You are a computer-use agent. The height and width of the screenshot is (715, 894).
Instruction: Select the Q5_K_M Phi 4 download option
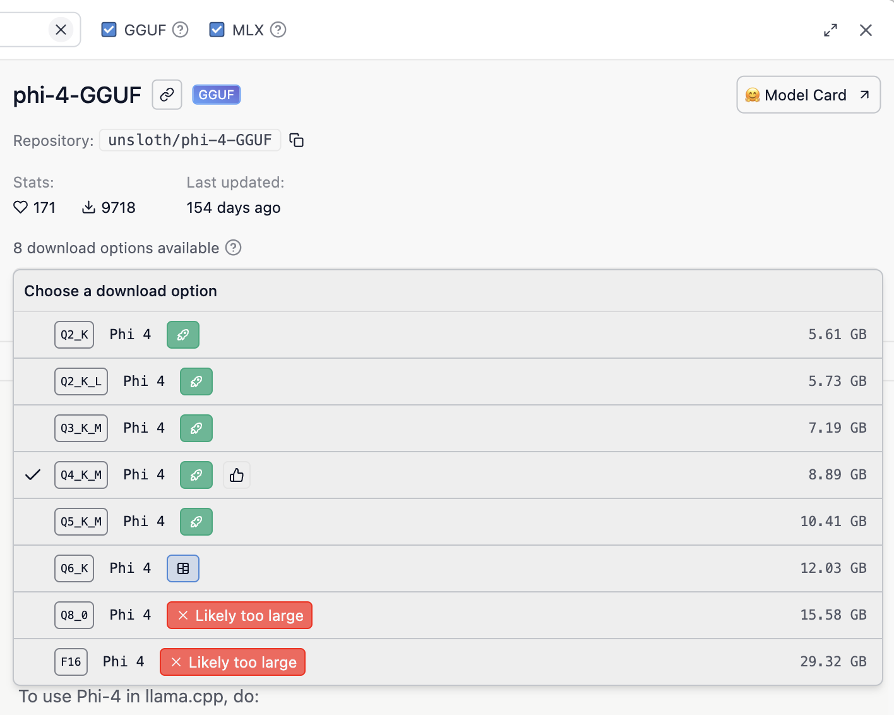tap(448, 522)
